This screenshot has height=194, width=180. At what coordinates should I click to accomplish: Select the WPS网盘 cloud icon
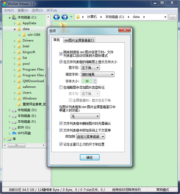point(14,133)
